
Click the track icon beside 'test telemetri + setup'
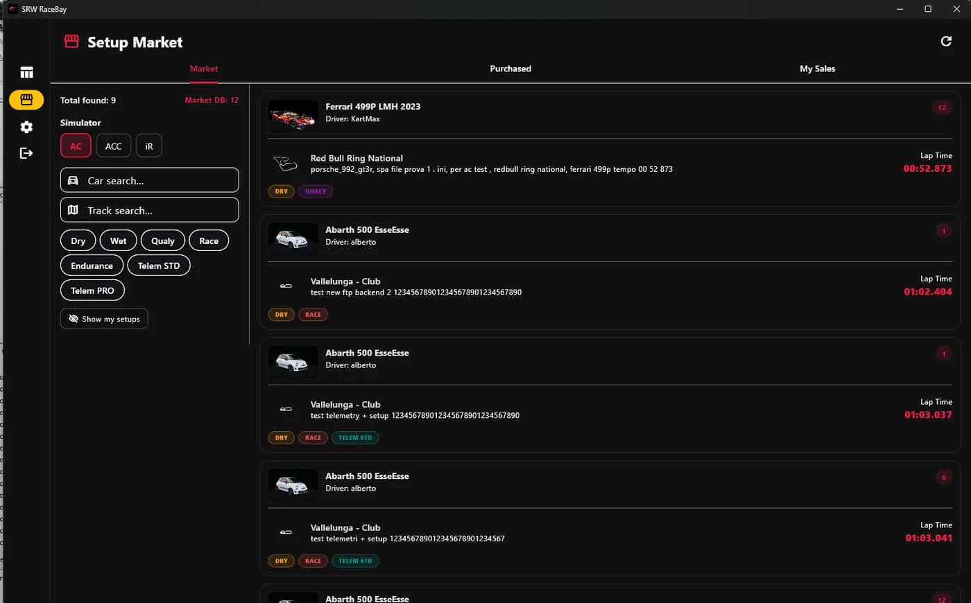[286, 532]
